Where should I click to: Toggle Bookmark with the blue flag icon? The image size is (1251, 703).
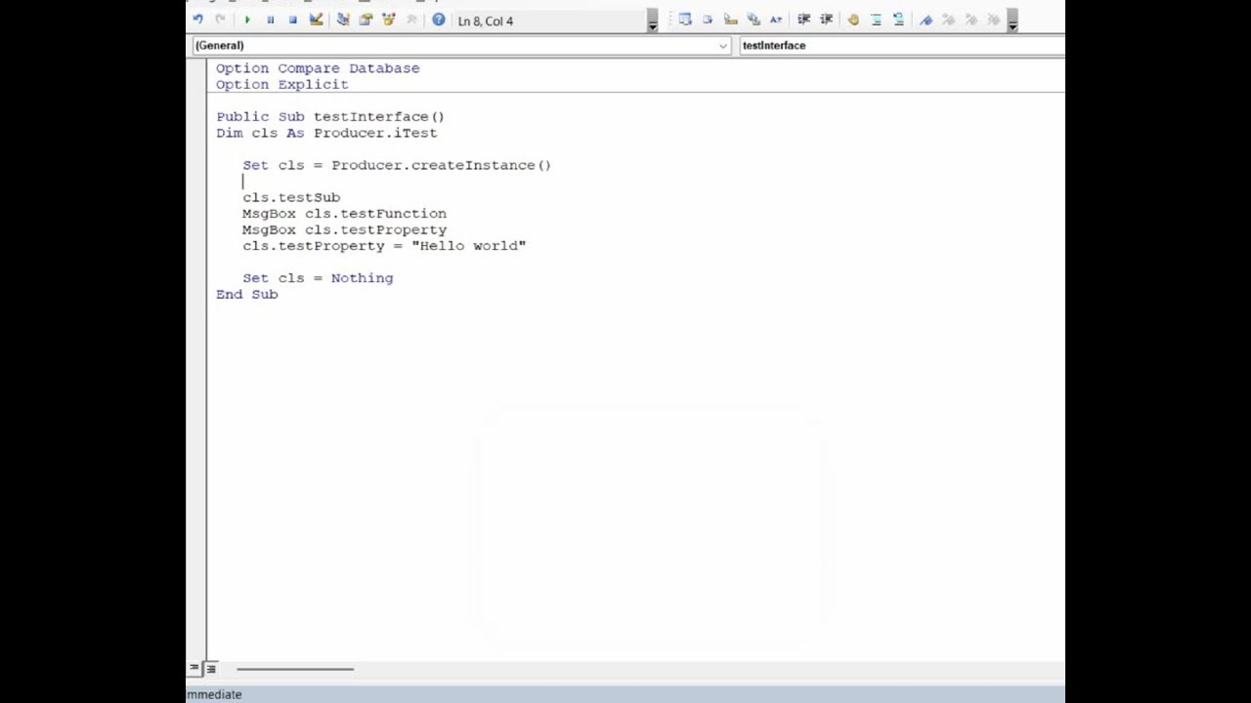926,20
